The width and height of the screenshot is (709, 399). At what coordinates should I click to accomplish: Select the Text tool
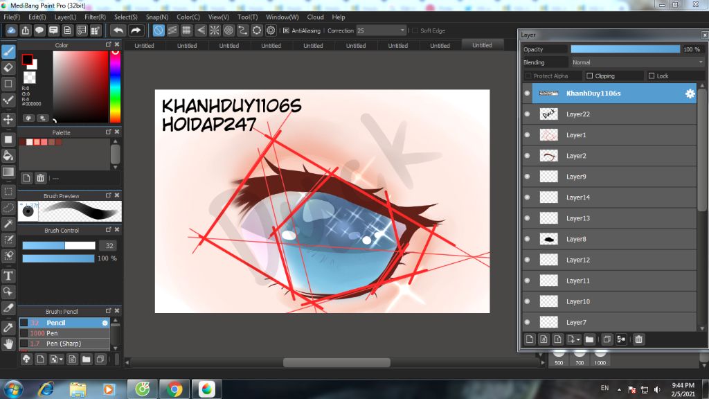(8, 276)
